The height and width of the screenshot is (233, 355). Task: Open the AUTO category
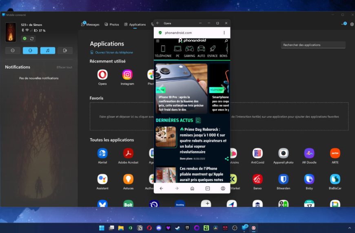pos(201,51)
